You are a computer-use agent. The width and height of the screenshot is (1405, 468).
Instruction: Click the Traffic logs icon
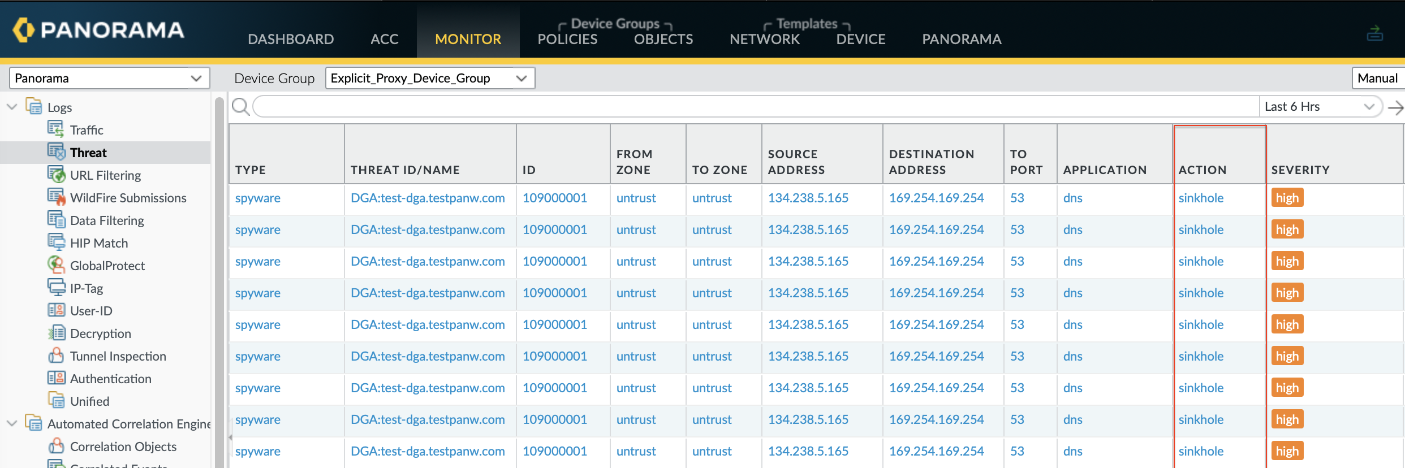pos(55,129)
